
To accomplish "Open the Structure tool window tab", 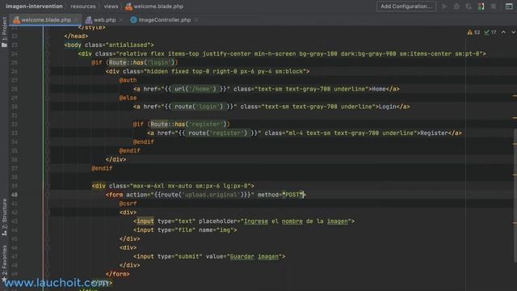I will pos(4,217).
